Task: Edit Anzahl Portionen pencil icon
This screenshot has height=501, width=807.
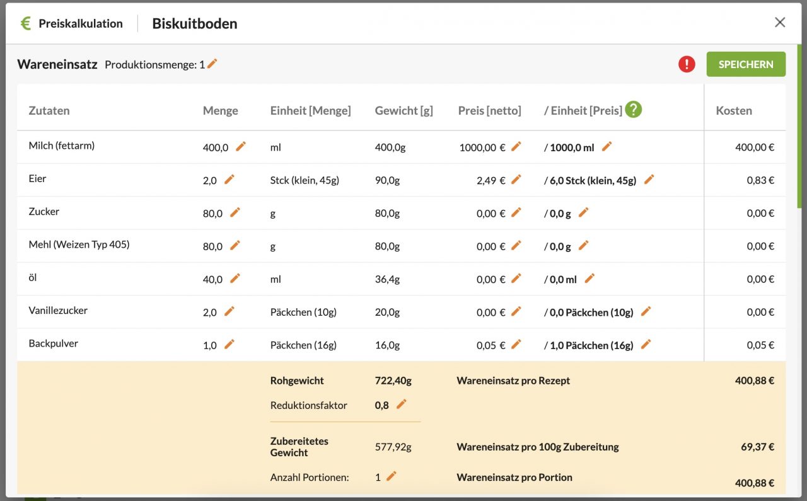Action: coord(392,476)
